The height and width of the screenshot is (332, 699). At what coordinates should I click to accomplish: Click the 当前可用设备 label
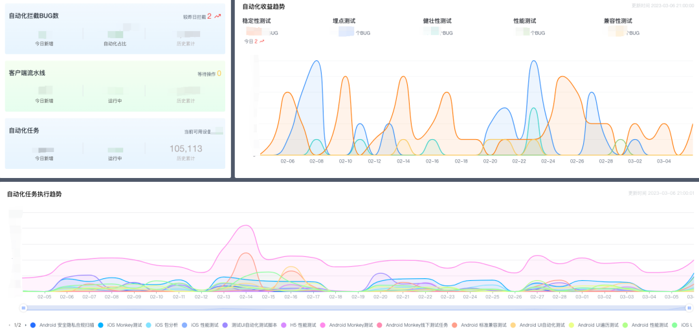click(197, 132)
